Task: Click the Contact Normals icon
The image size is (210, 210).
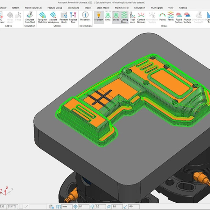Action: click(141, 17)
